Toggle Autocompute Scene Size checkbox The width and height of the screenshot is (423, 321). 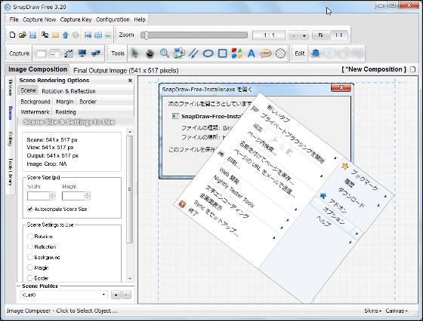click(30, 209)
